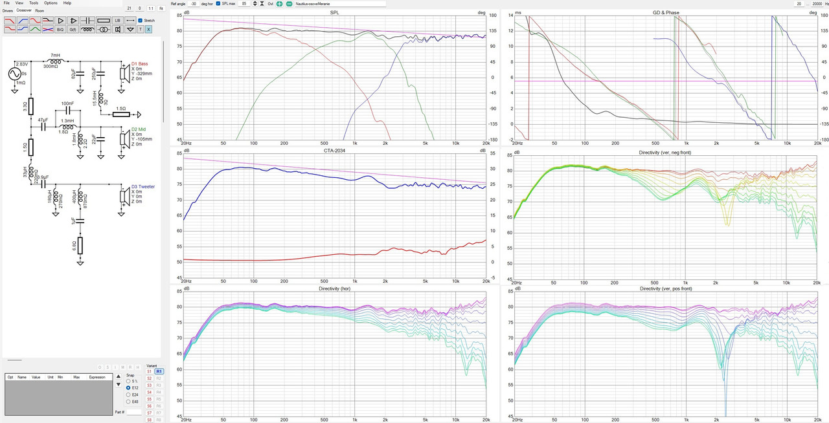Insert a resistor component
Image resolution: width=829 pixels, height=423 pixels.
point(103,21)
